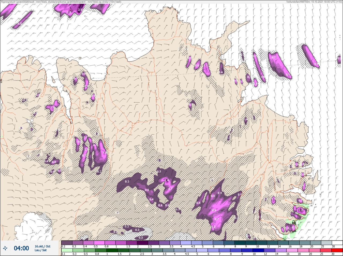Screen dimensions: 343x256
Task: Click the 2.2 precipitation value near east coast
Action: click(300, 210)
